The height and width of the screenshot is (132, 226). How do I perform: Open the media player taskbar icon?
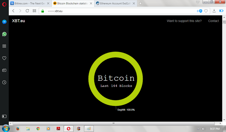[x=48, y=128]
